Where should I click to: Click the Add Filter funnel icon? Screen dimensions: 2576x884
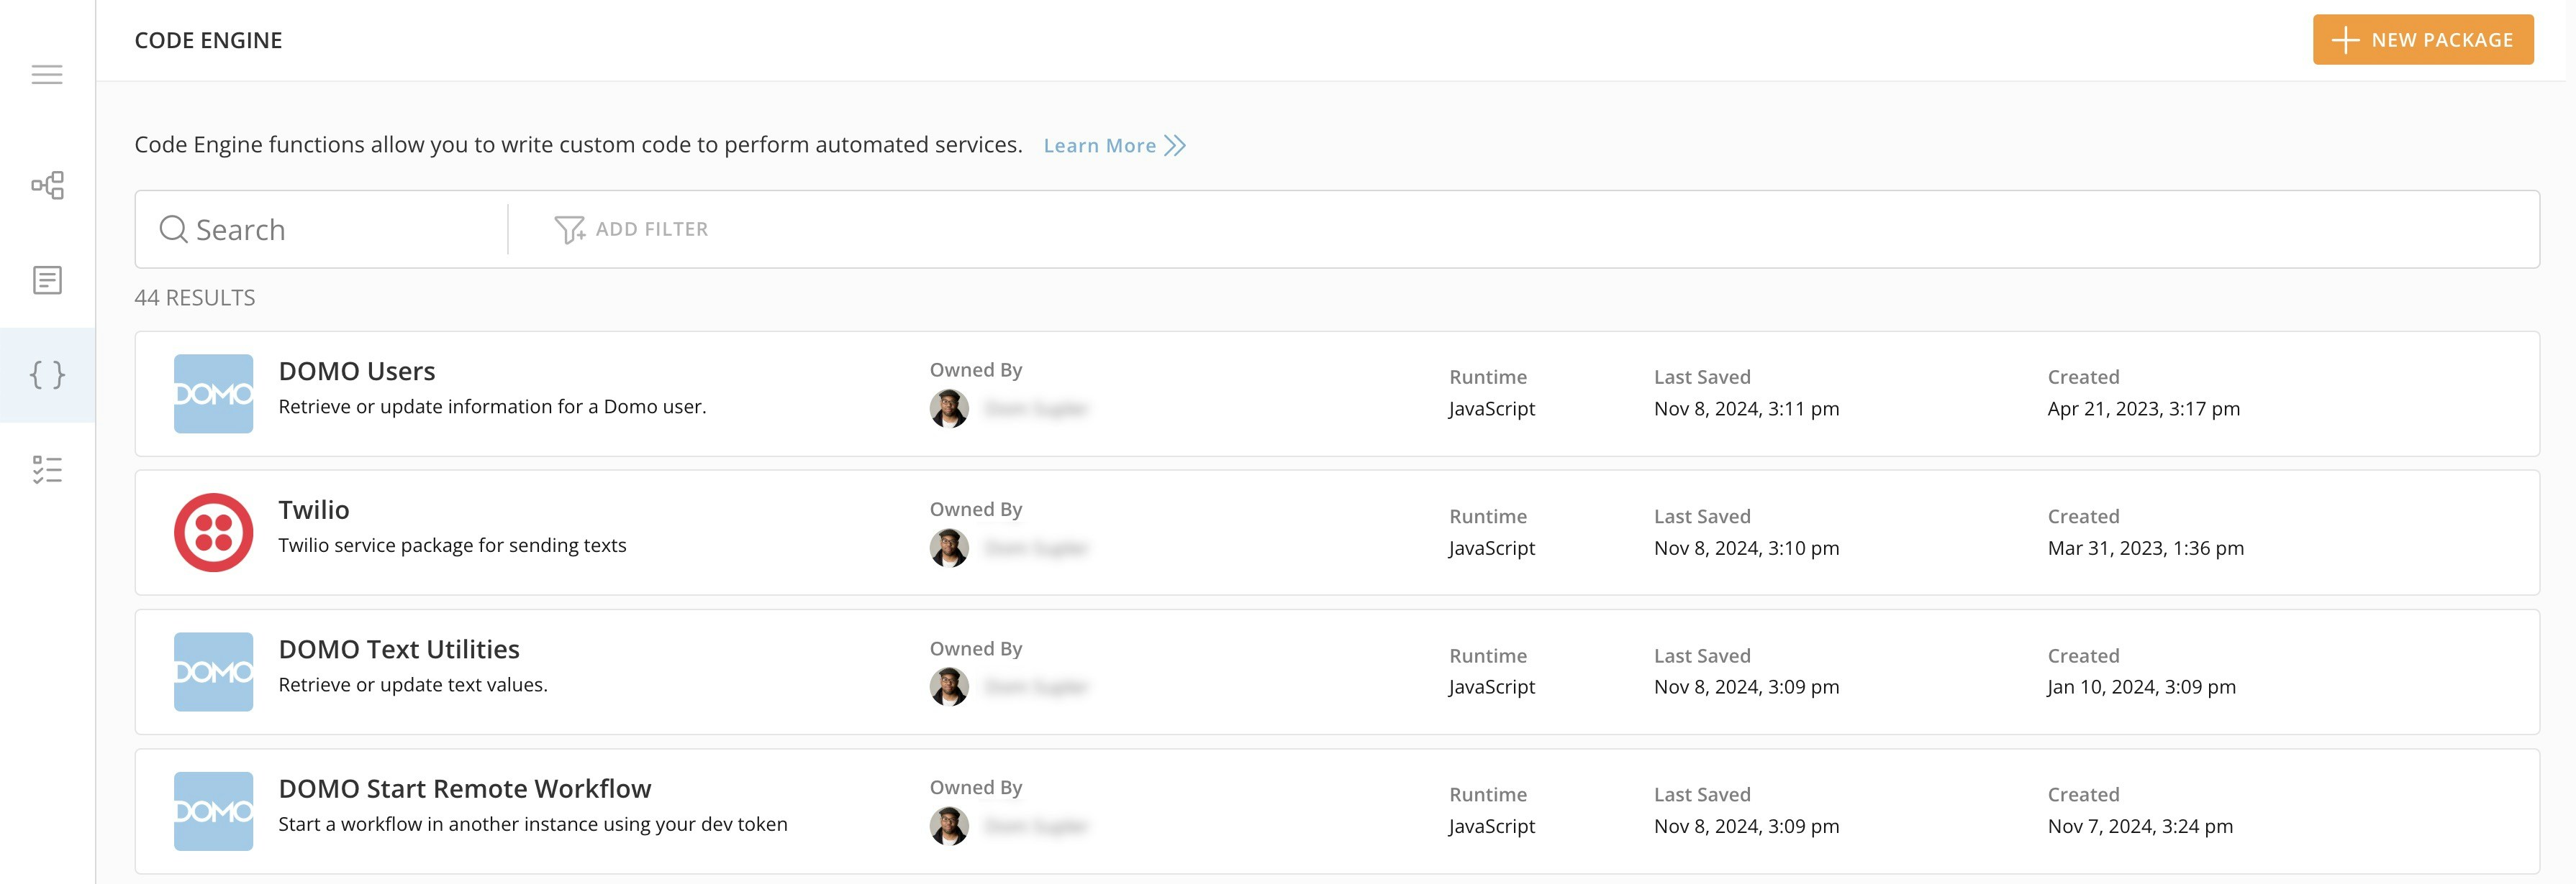tap(569, 230)
